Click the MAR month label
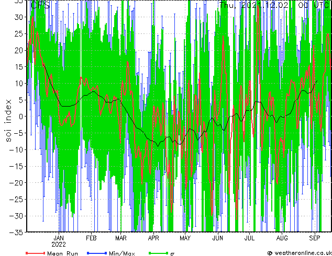 click(x=121, y=238)
